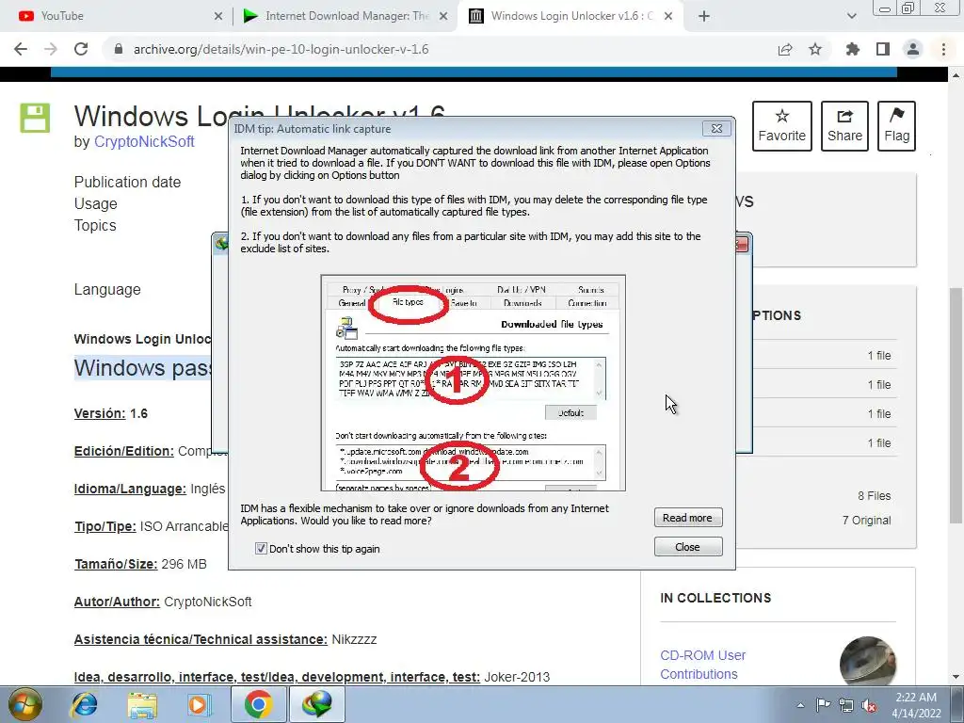Click the green software item icon
The image size is (964, 723).
(x=35, y=118)
